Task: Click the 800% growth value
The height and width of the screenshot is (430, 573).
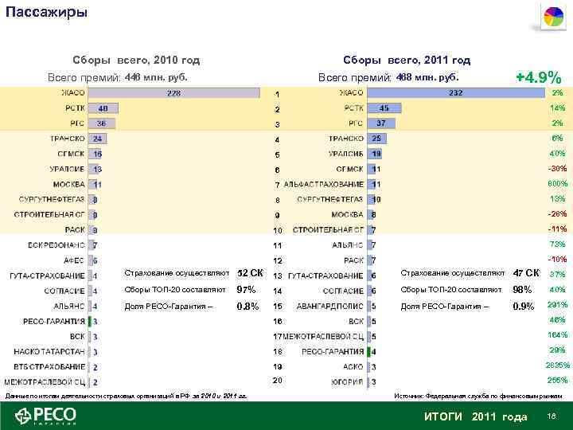Action: click(557, 184)
